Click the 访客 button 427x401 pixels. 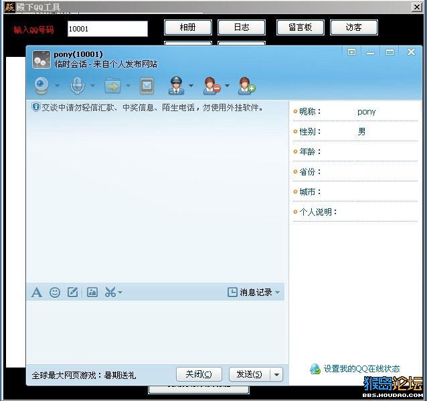pyautogui.click(x=354, y=27)
